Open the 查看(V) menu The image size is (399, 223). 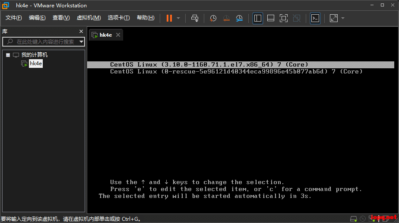(61, 18)
